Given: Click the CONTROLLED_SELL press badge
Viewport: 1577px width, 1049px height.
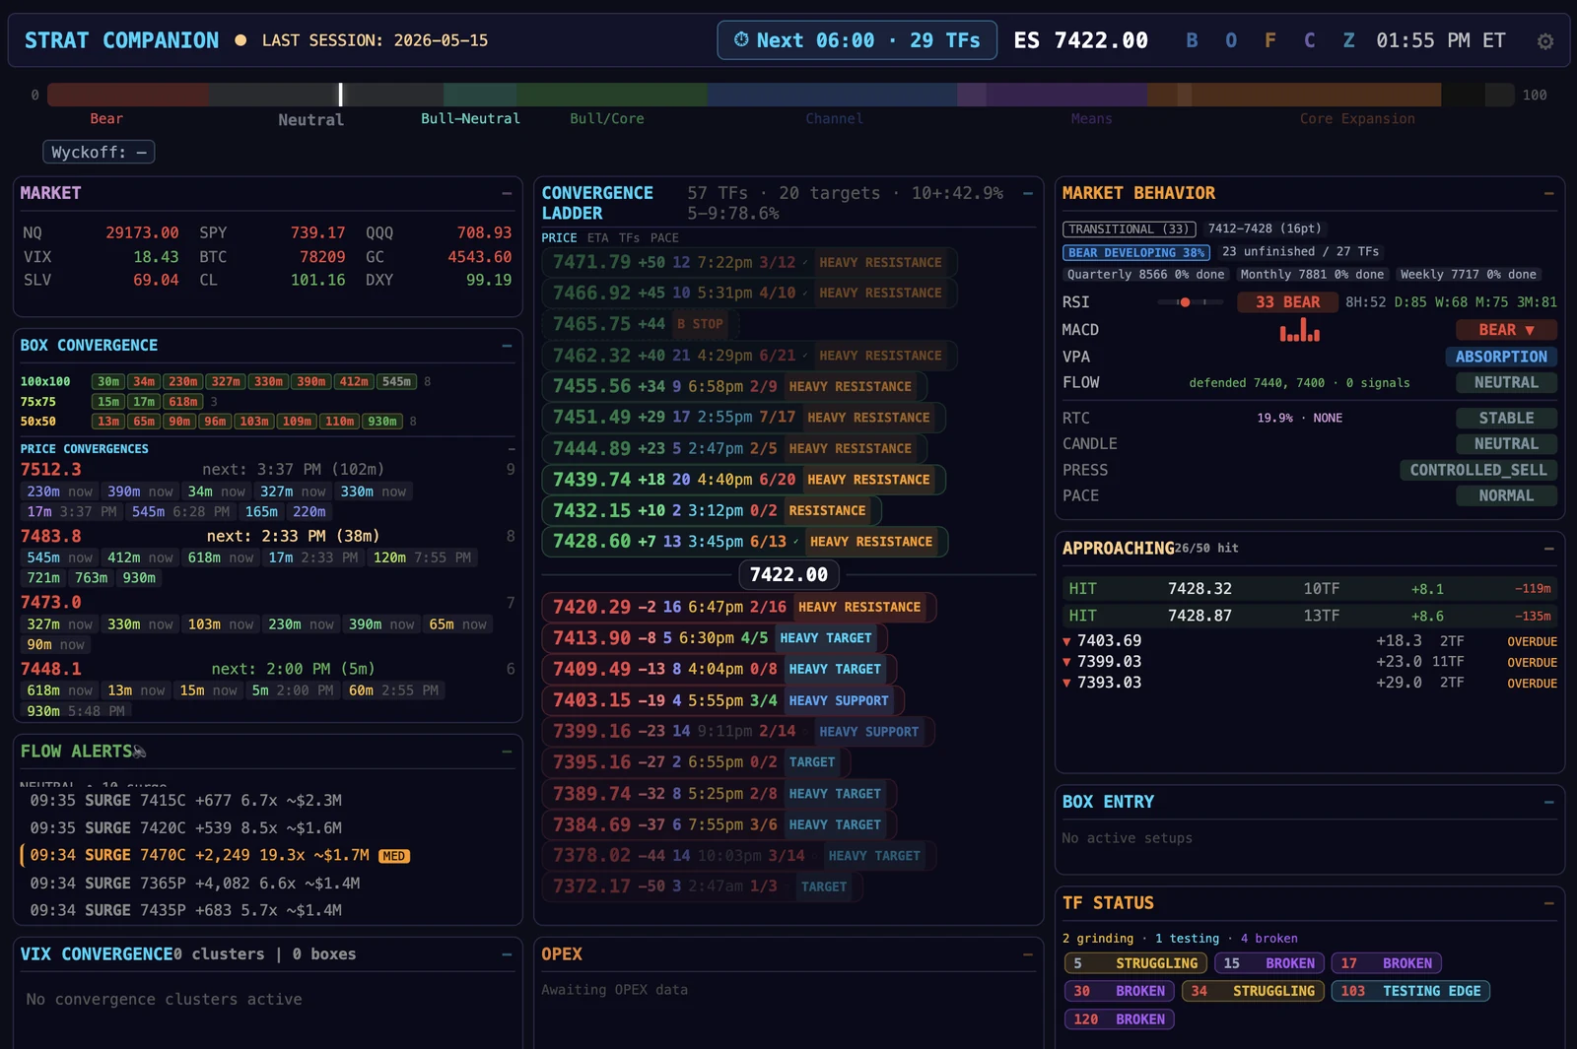Looking at the screenshot, I should coord(1478,470).
